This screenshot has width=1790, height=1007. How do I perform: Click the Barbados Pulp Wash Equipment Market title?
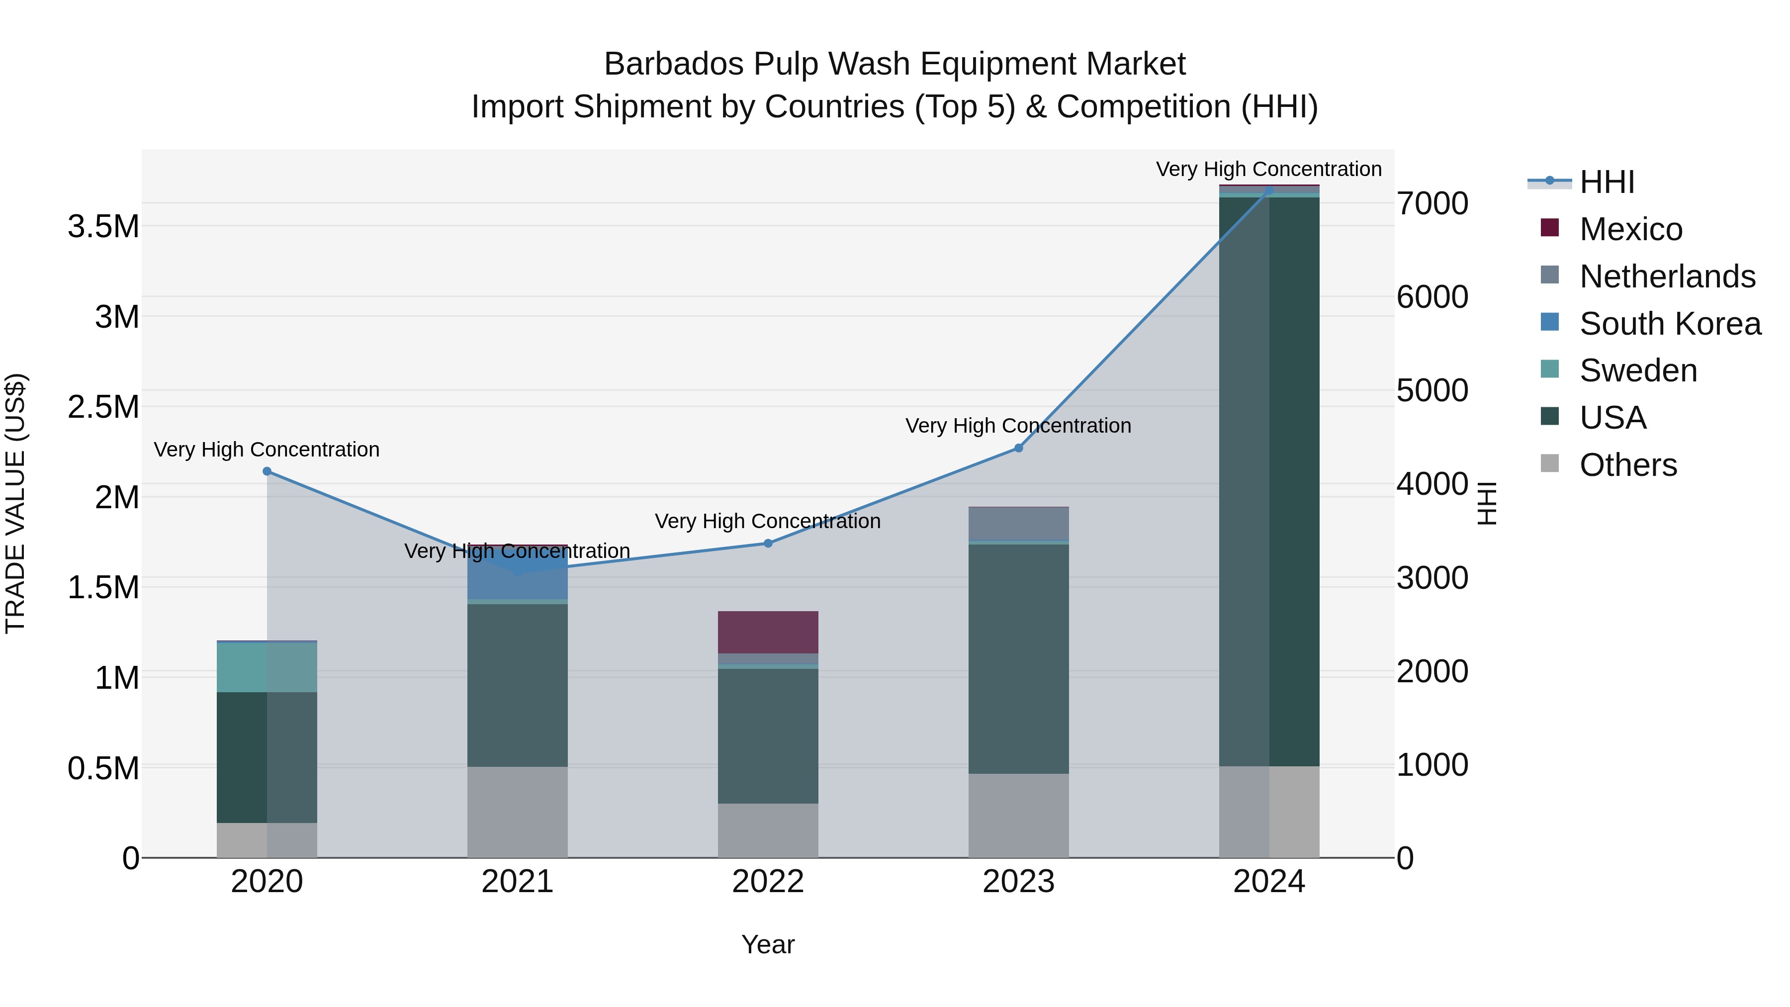[x=895, y=64]
